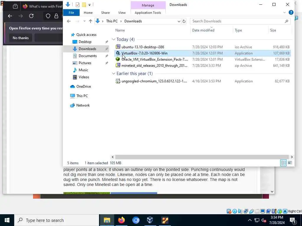This screenshot has height=226, width=302.
Task: Open recent locations dropdown arrow
Action: click(84, 21)
